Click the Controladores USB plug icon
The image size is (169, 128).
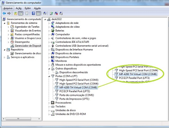click(x=53, y=46)
